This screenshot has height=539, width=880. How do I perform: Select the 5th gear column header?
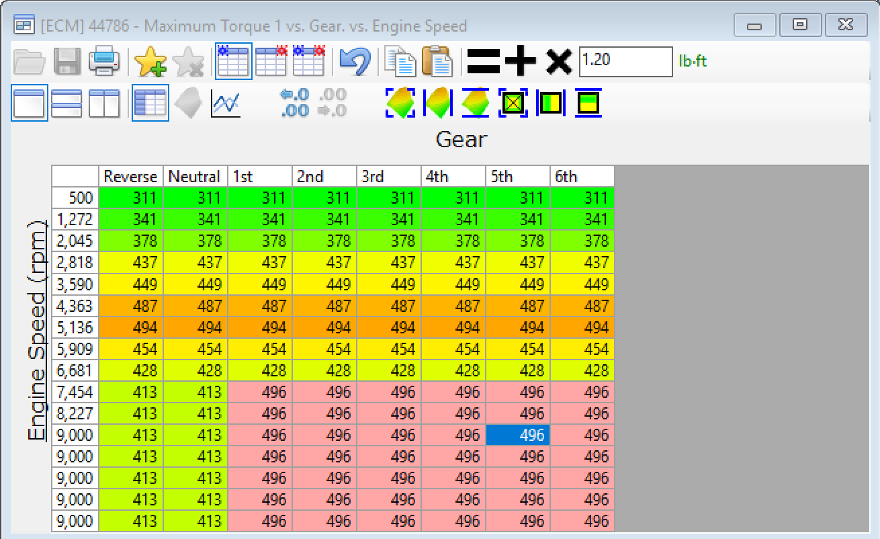tap(518, 176)
